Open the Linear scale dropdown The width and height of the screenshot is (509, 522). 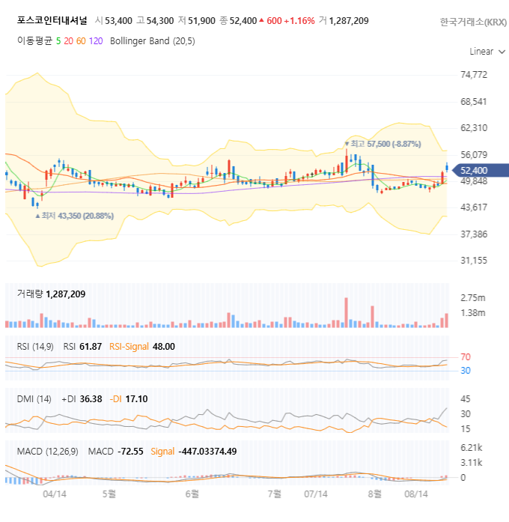point(487,52)
